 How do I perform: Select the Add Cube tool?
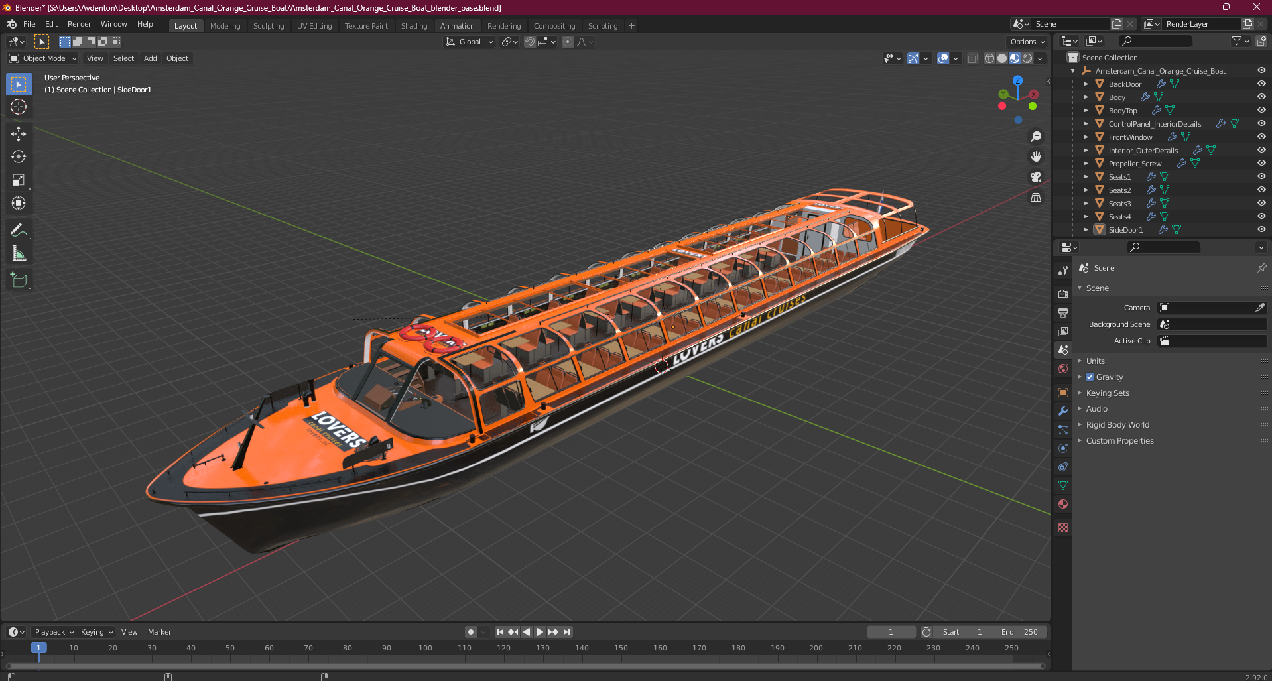pyautogui.click(x=19, y=280)
